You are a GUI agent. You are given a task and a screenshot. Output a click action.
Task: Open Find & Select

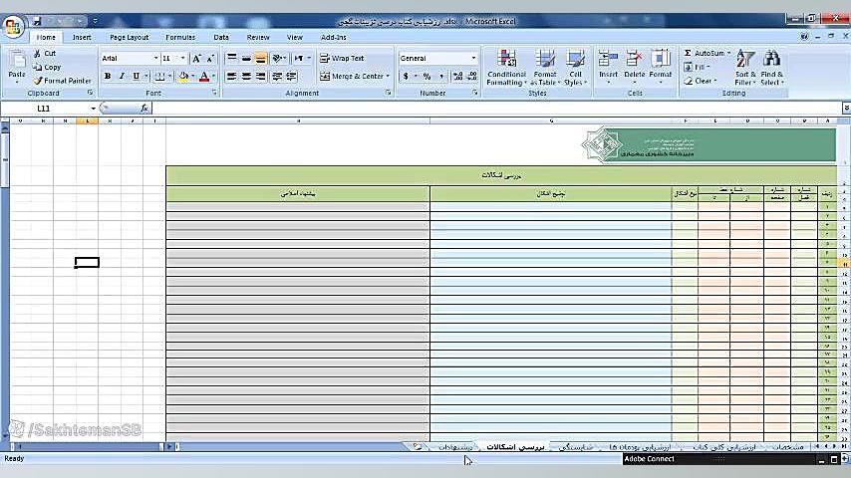click(x=771, y=68)
